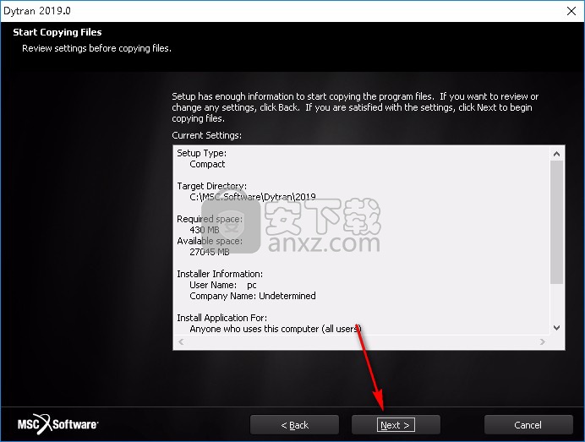The height and width of the screenshot is (442, 585).
Task: Click the "Target Directory:" label
Action: pos(211,186)
